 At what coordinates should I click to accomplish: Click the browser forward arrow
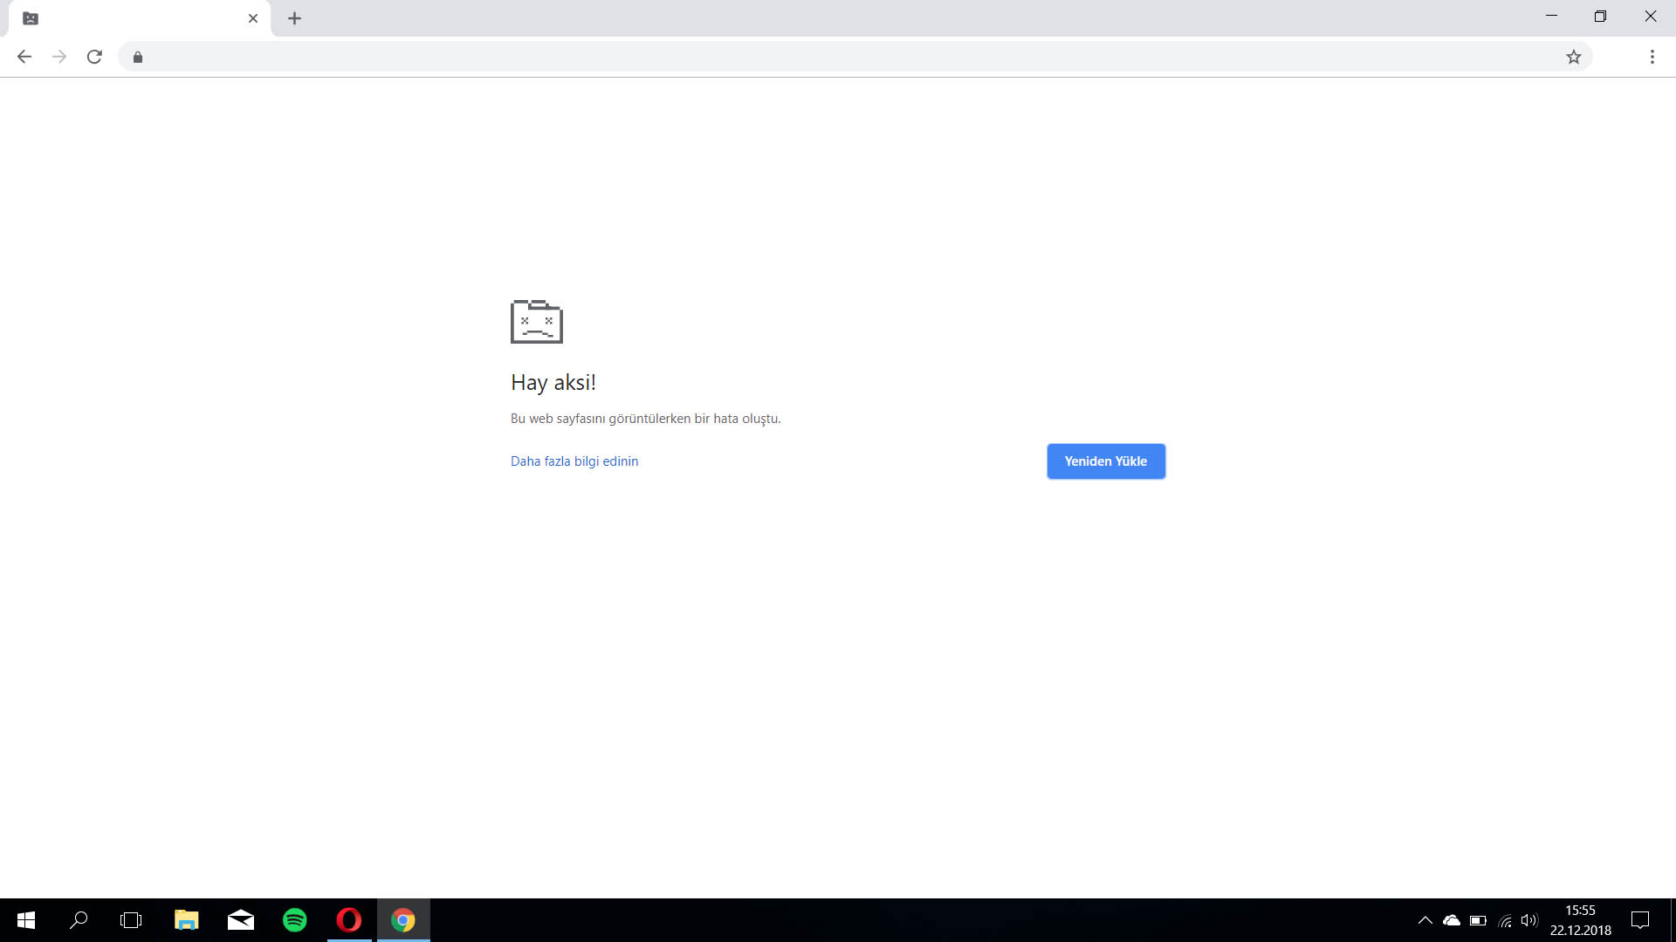(x=59, y=57)
